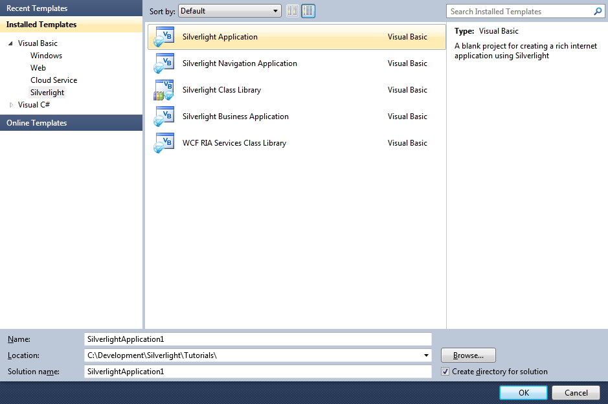Select the Silverlight category

click(47, 93)
